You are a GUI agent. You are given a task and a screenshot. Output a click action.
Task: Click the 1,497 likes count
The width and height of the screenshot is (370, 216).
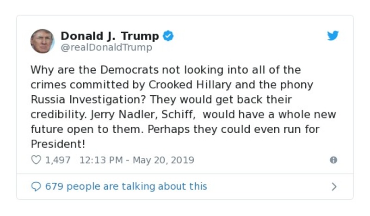pos(58,160)
